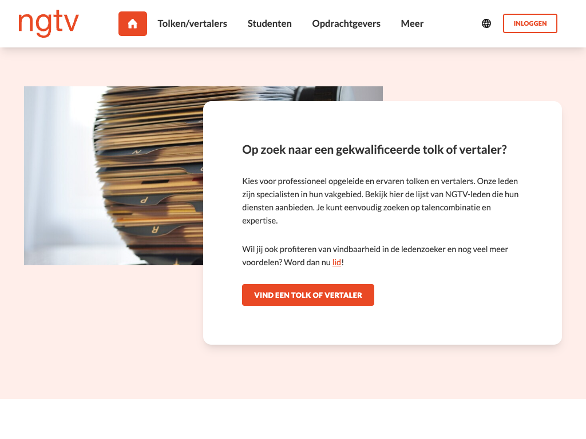Screen dimensions: 586x439
Task: Click the paragraph starting 'Wil jij ook profiteren'
Action: click(x=375, y=256)
